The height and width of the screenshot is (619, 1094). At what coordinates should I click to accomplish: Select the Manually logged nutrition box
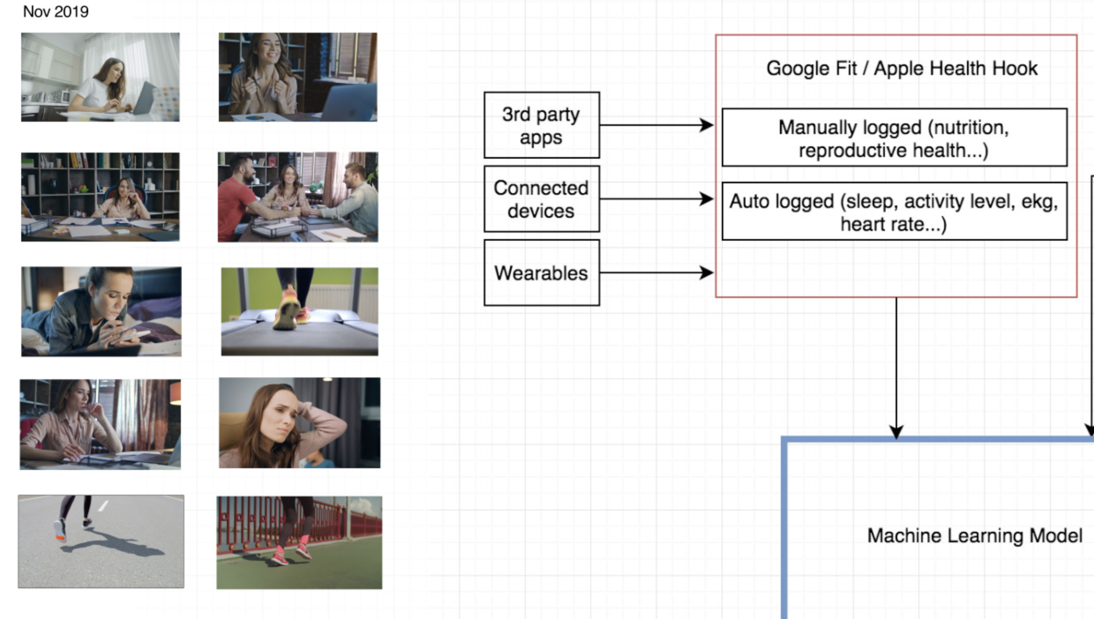pyautogui.click(x=894, y=138)
